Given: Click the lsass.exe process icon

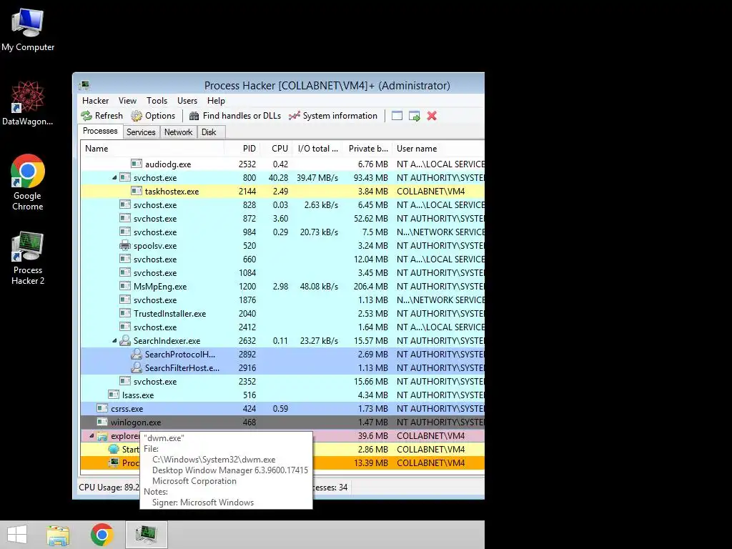Looking at the screenshot, I should [x=114, y=395].
